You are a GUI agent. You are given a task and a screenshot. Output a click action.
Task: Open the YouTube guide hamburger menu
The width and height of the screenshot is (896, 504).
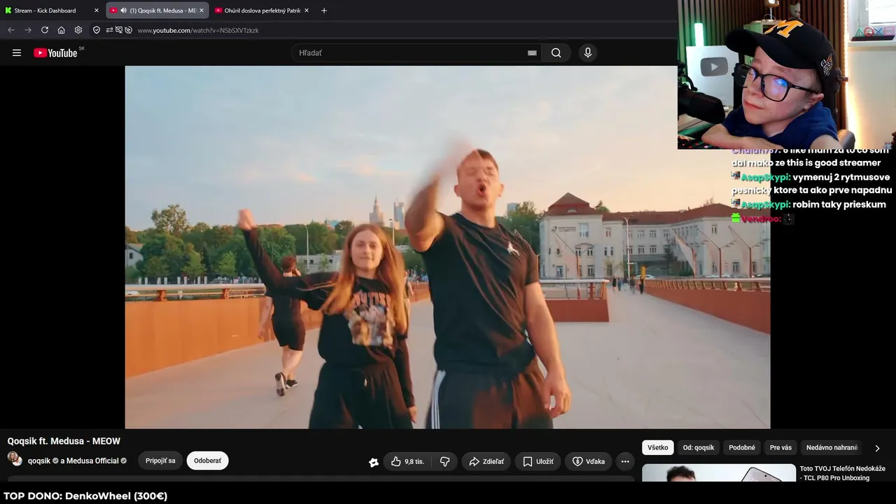[x=17, y=52]
